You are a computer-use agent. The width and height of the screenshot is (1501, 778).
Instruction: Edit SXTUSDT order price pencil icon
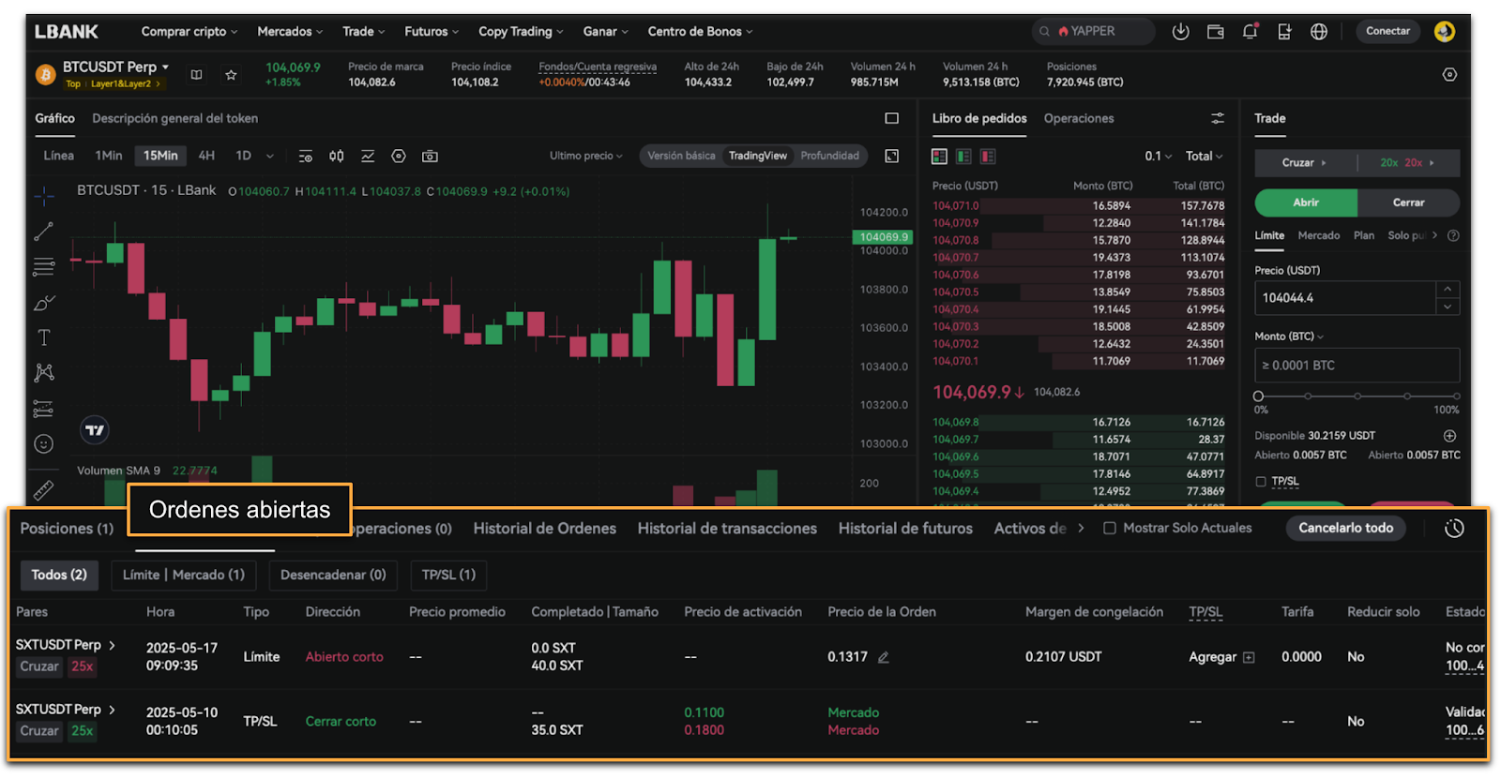click(x=883, y=658)
